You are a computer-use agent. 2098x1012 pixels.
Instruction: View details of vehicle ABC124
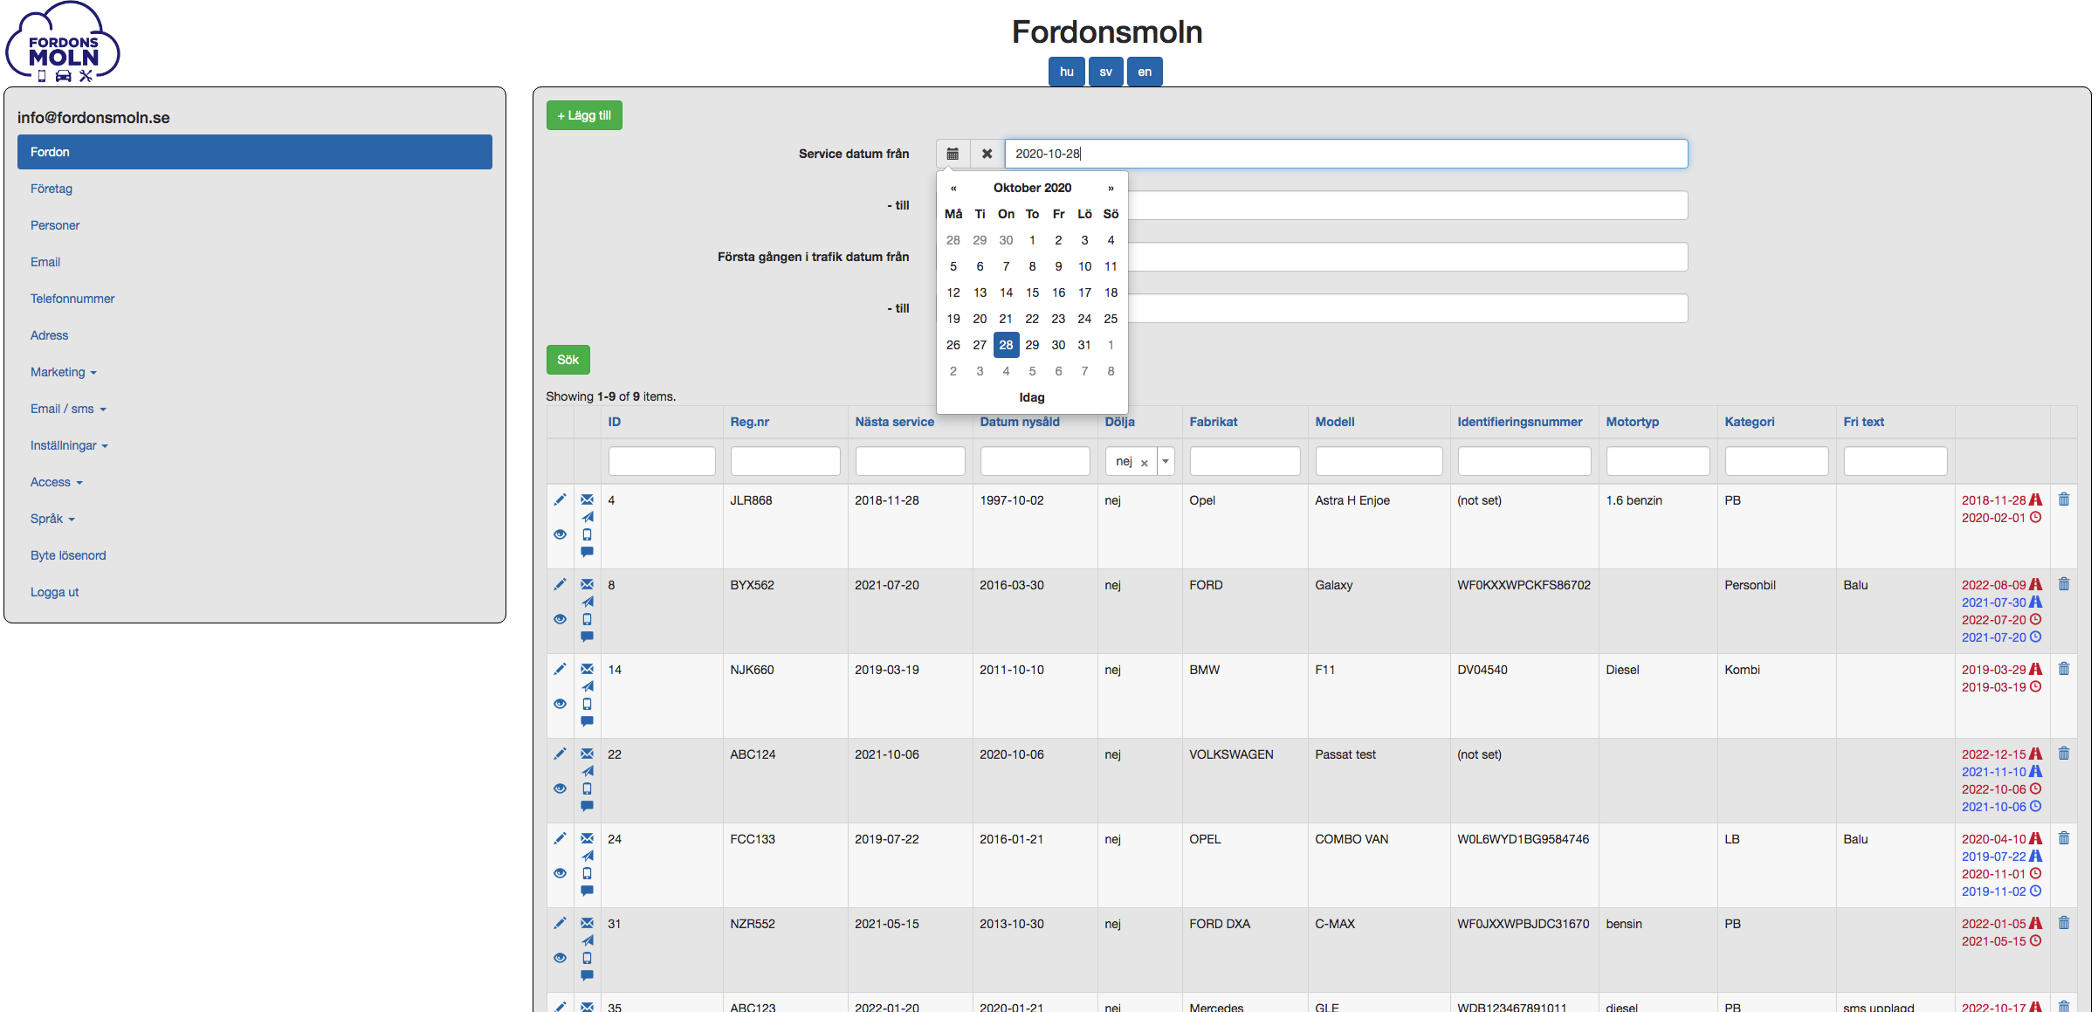[560, 788]
